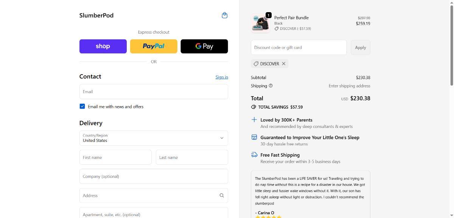Click the Sign in link
This screenshot has width=454, height=218.
coord(222,77)
